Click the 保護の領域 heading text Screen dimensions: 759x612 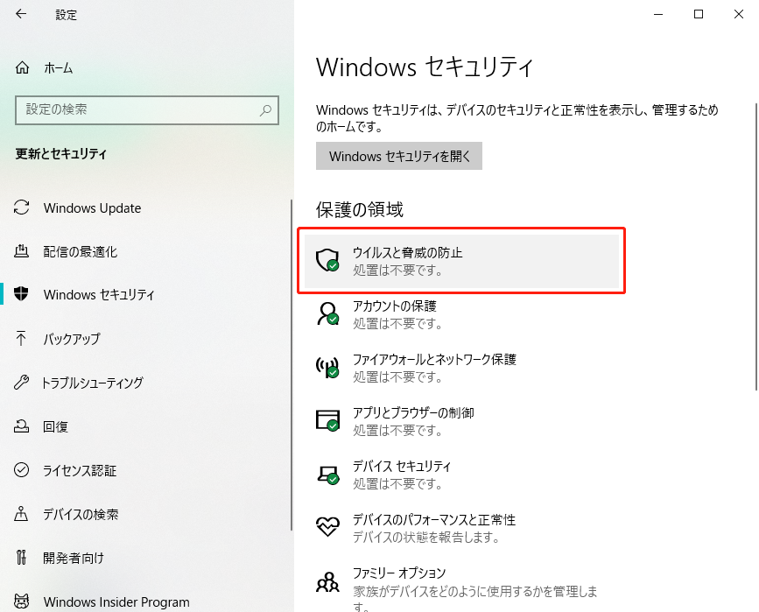pos(359,209)
